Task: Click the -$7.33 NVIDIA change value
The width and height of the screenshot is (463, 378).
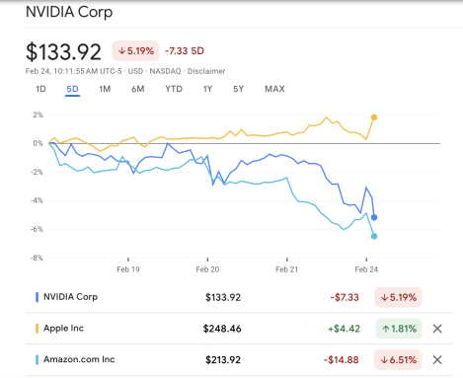Action: [x=345, y=297]
